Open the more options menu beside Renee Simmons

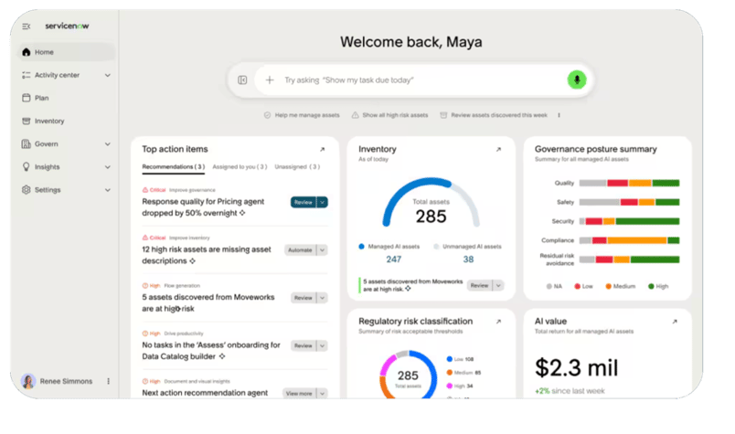click(108, 381)
